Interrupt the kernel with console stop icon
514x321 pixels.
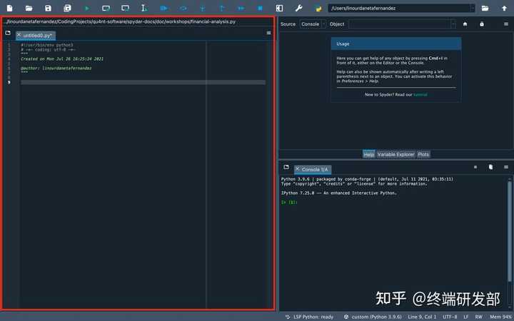point(475,167)
